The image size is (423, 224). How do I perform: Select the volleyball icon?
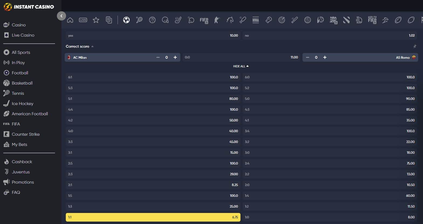(308, 20)
